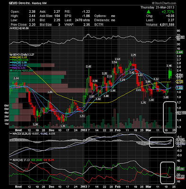
Task: Click the green 2.94 axis tag
Action: coord(179,52)
